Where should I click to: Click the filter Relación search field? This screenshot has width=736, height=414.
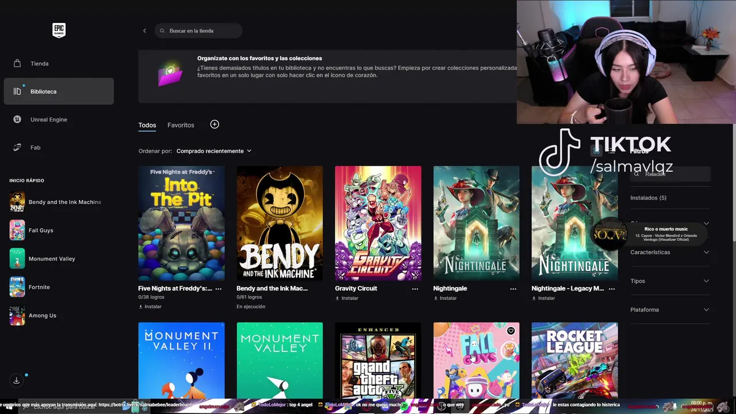coord(670,174)
